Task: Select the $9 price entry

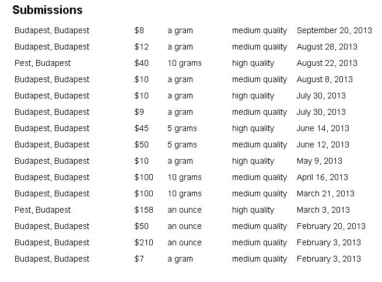Action: 139,112
